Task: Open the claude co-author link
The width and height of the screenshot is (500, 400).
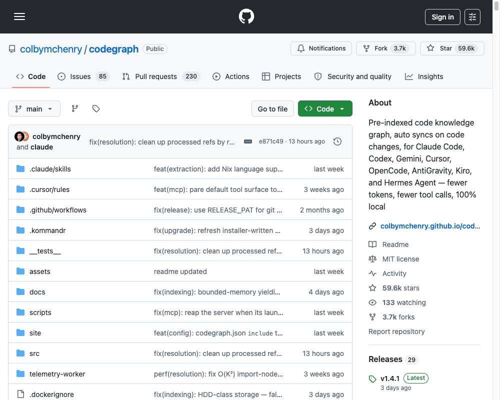Action: (x=42, y=147)
